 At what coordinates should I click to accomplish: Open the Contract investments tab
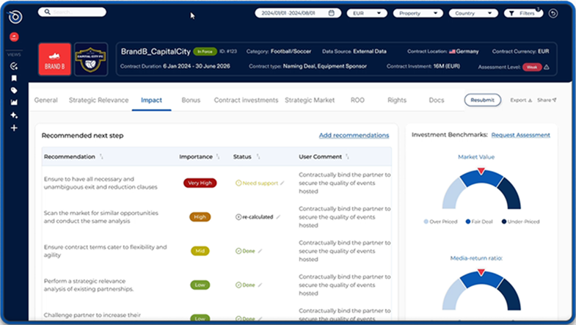[x=246, y=100]
